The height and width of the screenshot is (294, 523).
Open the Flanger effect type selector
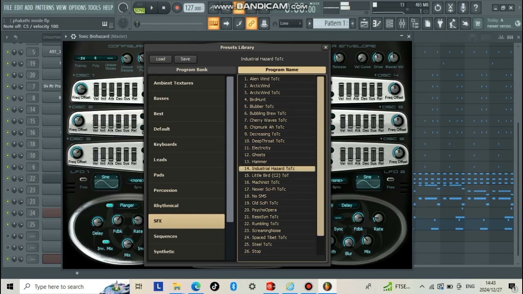127,205
